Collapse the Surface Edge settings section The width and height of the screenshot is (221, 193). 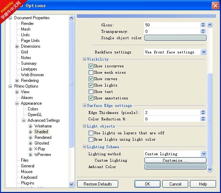(84, 105)
